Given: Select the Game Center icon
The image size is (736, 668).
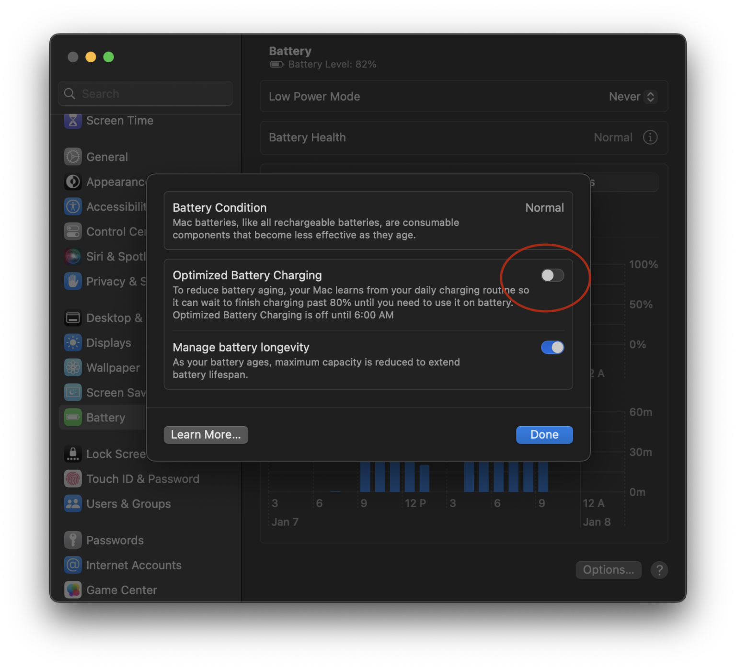Looking at the screenshot, I should (x=72, y=589).
